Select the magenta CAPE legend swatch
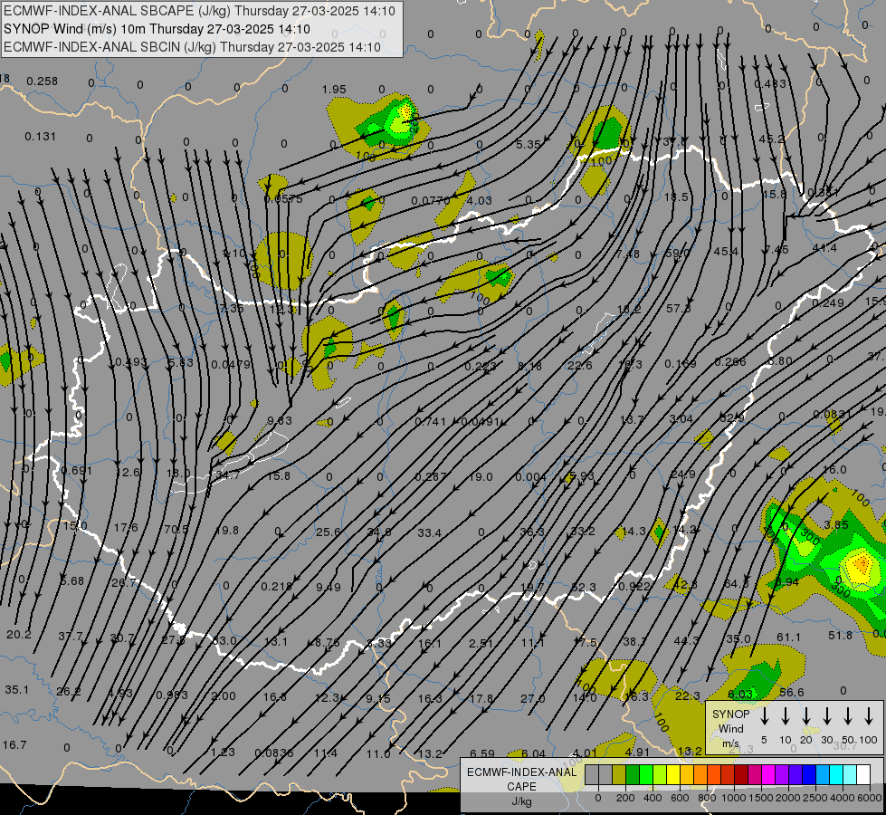886x815 pixels. 768,775
